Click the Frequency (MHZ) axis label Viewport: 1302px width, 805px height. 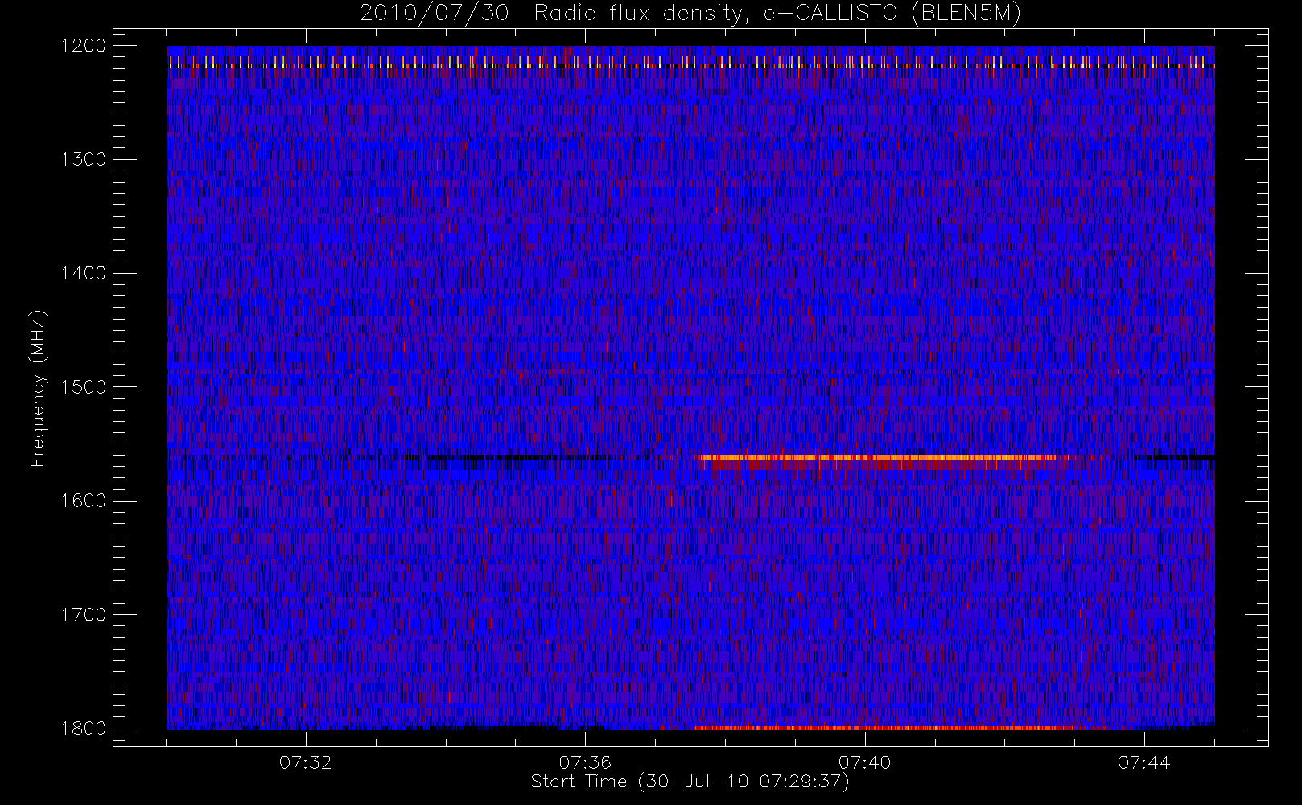point(38,388)
